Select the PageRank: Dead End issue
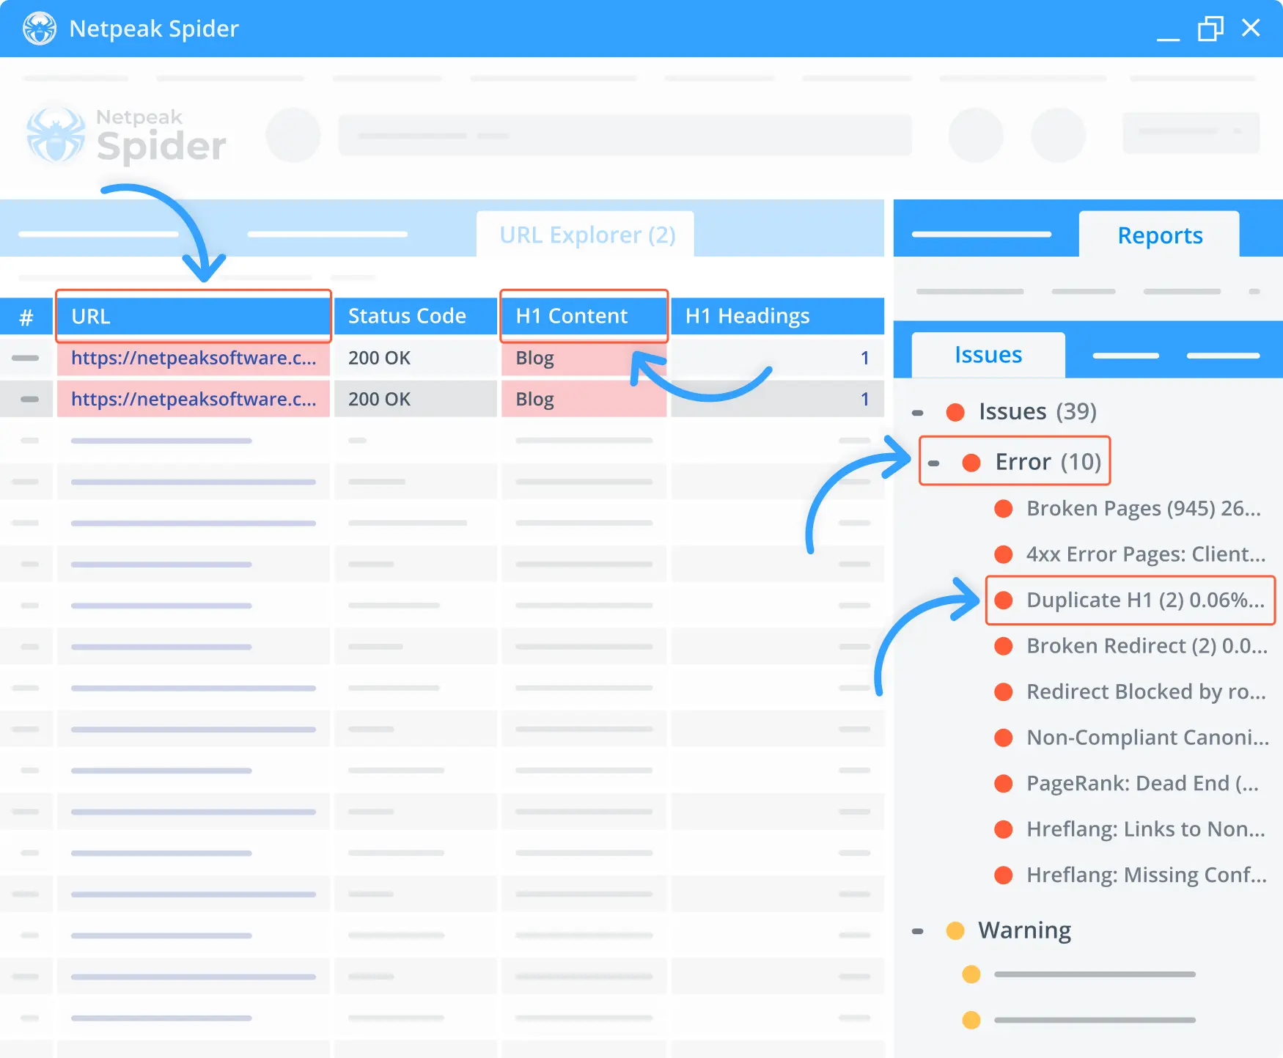The image size is (1283, 1058). click(x=1142, y=783)
